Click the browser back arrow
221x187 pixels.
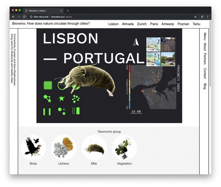point(13,17)
